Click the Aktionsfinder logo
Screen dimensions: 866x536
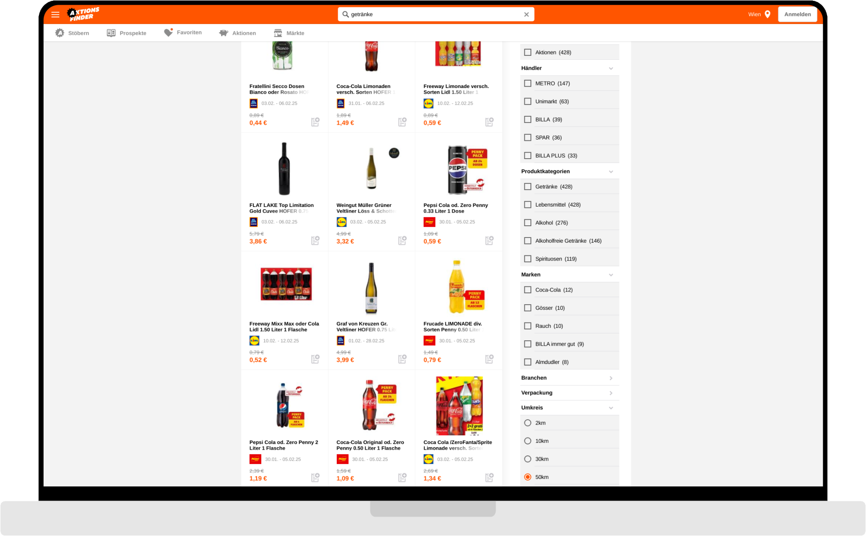83,14
